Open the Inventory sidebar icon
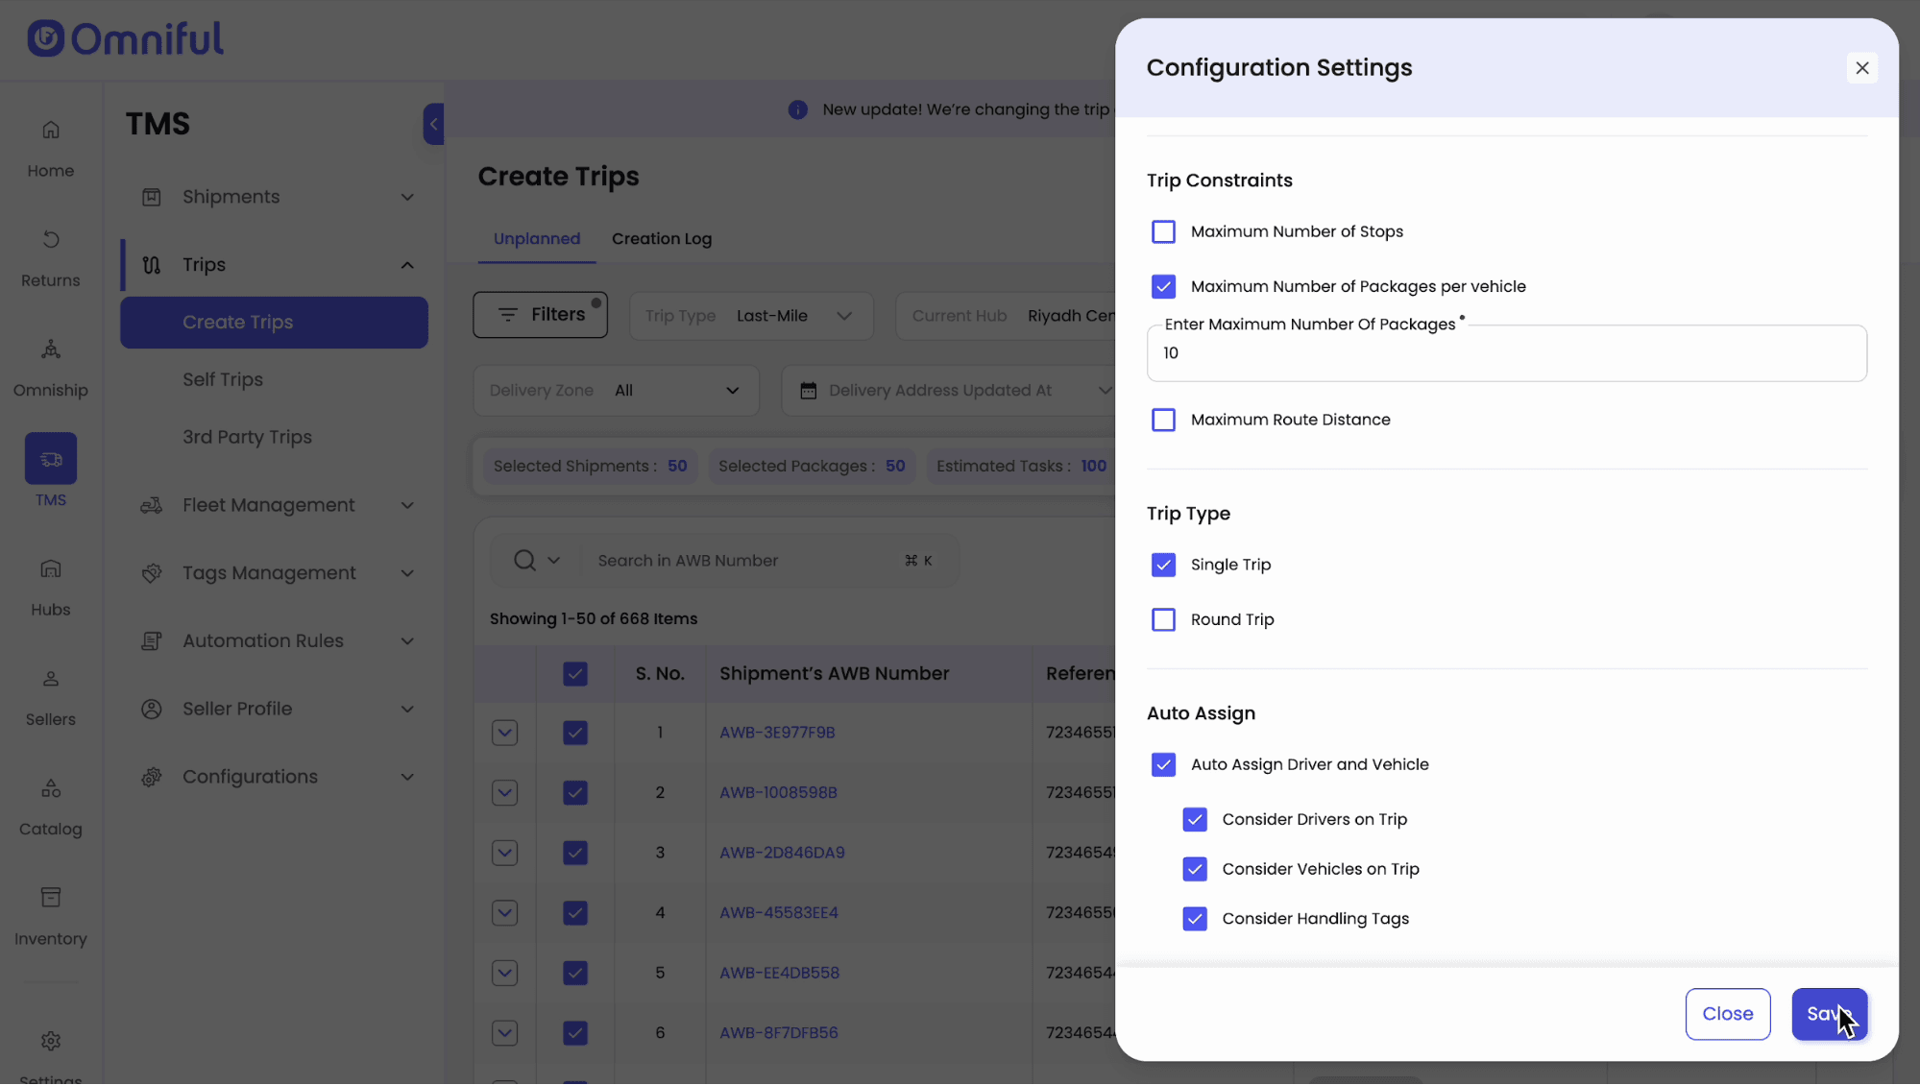The image size is (1920, 1085). click(51, 898)
